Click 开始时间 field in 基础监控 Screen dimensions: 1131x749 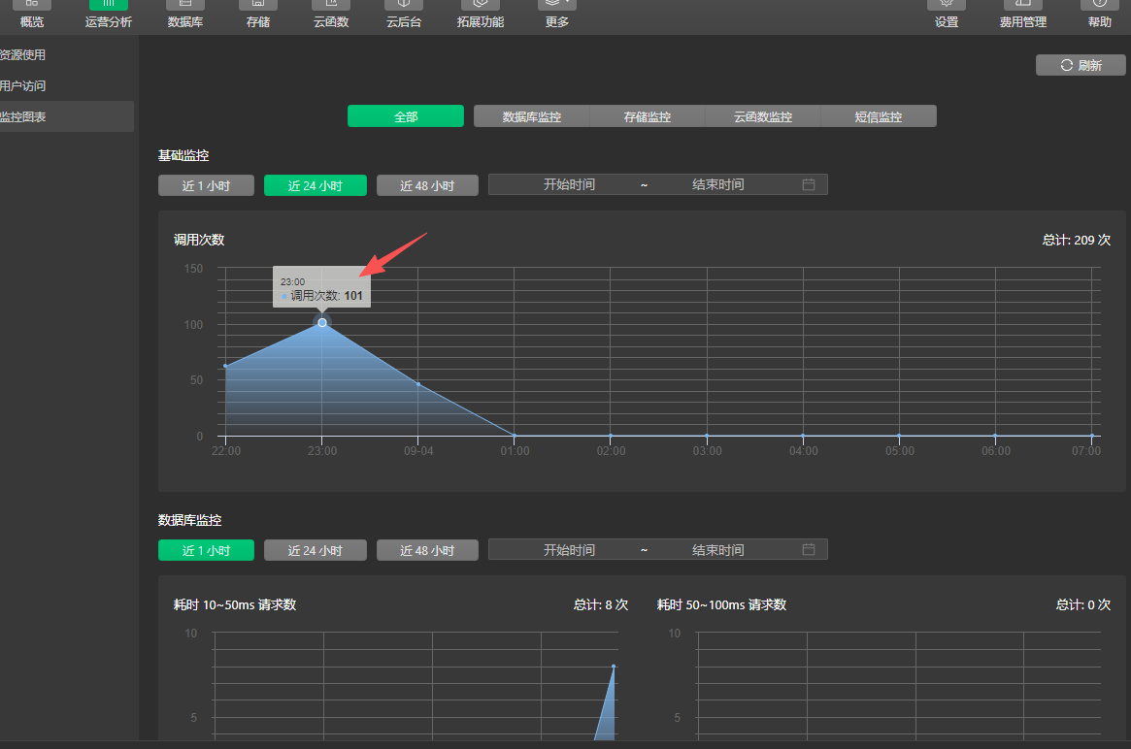[569, 184]
